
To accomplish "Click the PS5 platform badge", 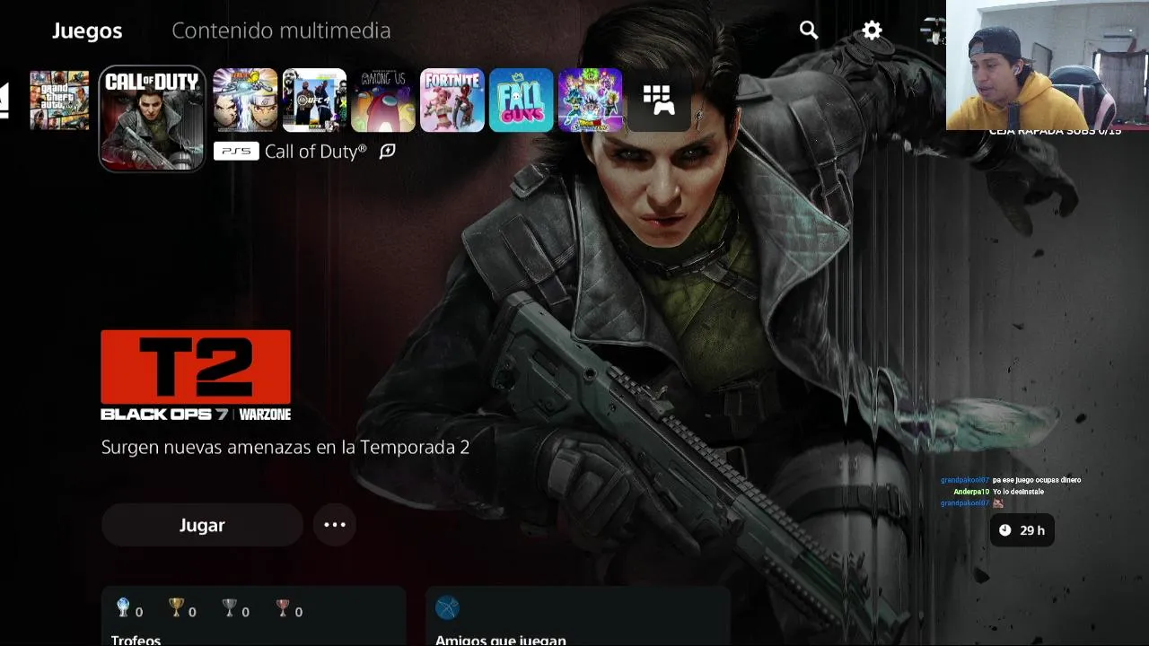I will click(x=236, y=152).
